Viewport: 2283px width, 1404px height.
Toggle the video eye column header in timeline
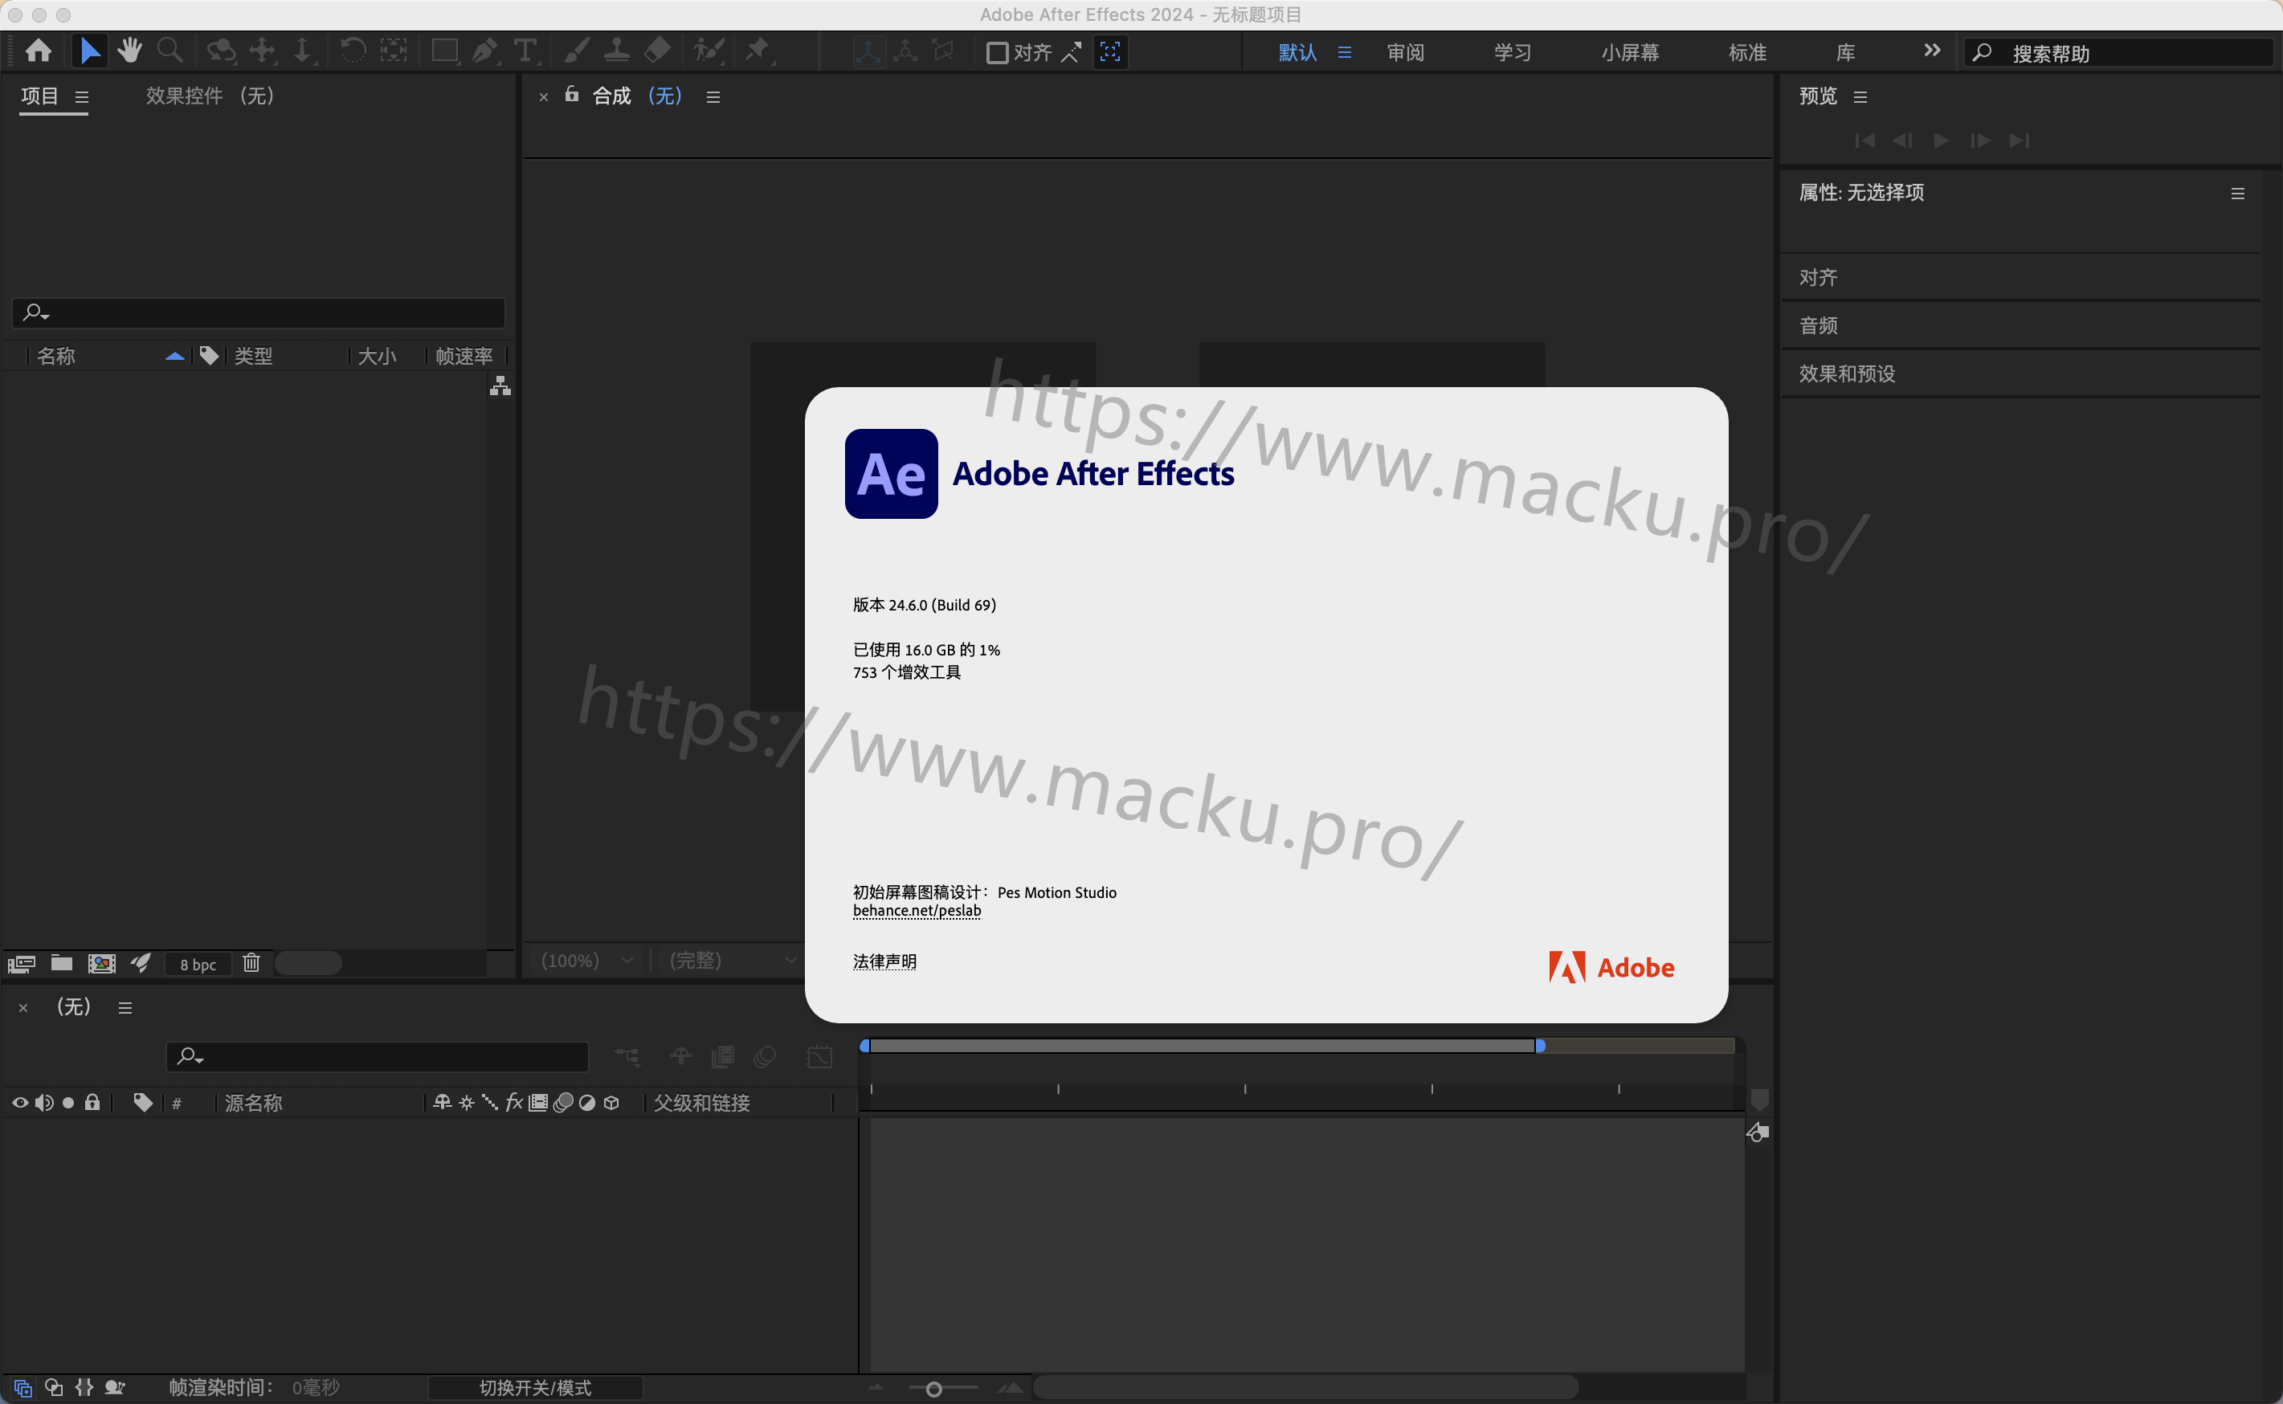point(19,1103)
